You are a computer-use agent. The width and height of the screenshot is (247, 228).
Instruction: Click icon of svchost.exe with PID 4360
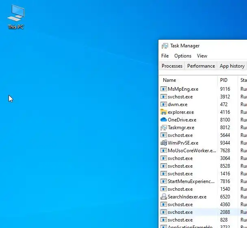tap(163, 204)
